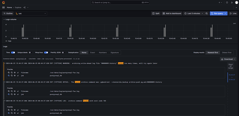Image resolution: width=239 pixels, height=116 pixels.
Task: Open the Last 5 minutes time picker
Action: 194,13
